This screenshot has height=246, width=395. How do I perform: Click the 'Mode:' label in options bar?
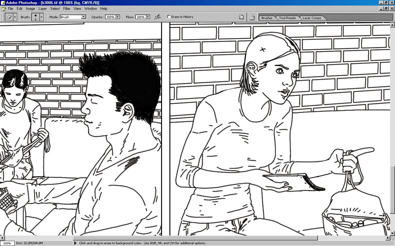(54, 17)
